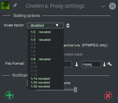Choose 1/8 rescaled from the list
The image size is (118, 103).
tap(41, 59)
